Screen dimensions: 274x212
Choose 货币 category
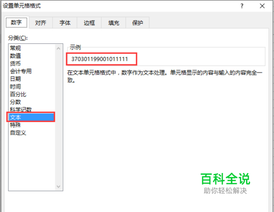(x=15, y=64)
